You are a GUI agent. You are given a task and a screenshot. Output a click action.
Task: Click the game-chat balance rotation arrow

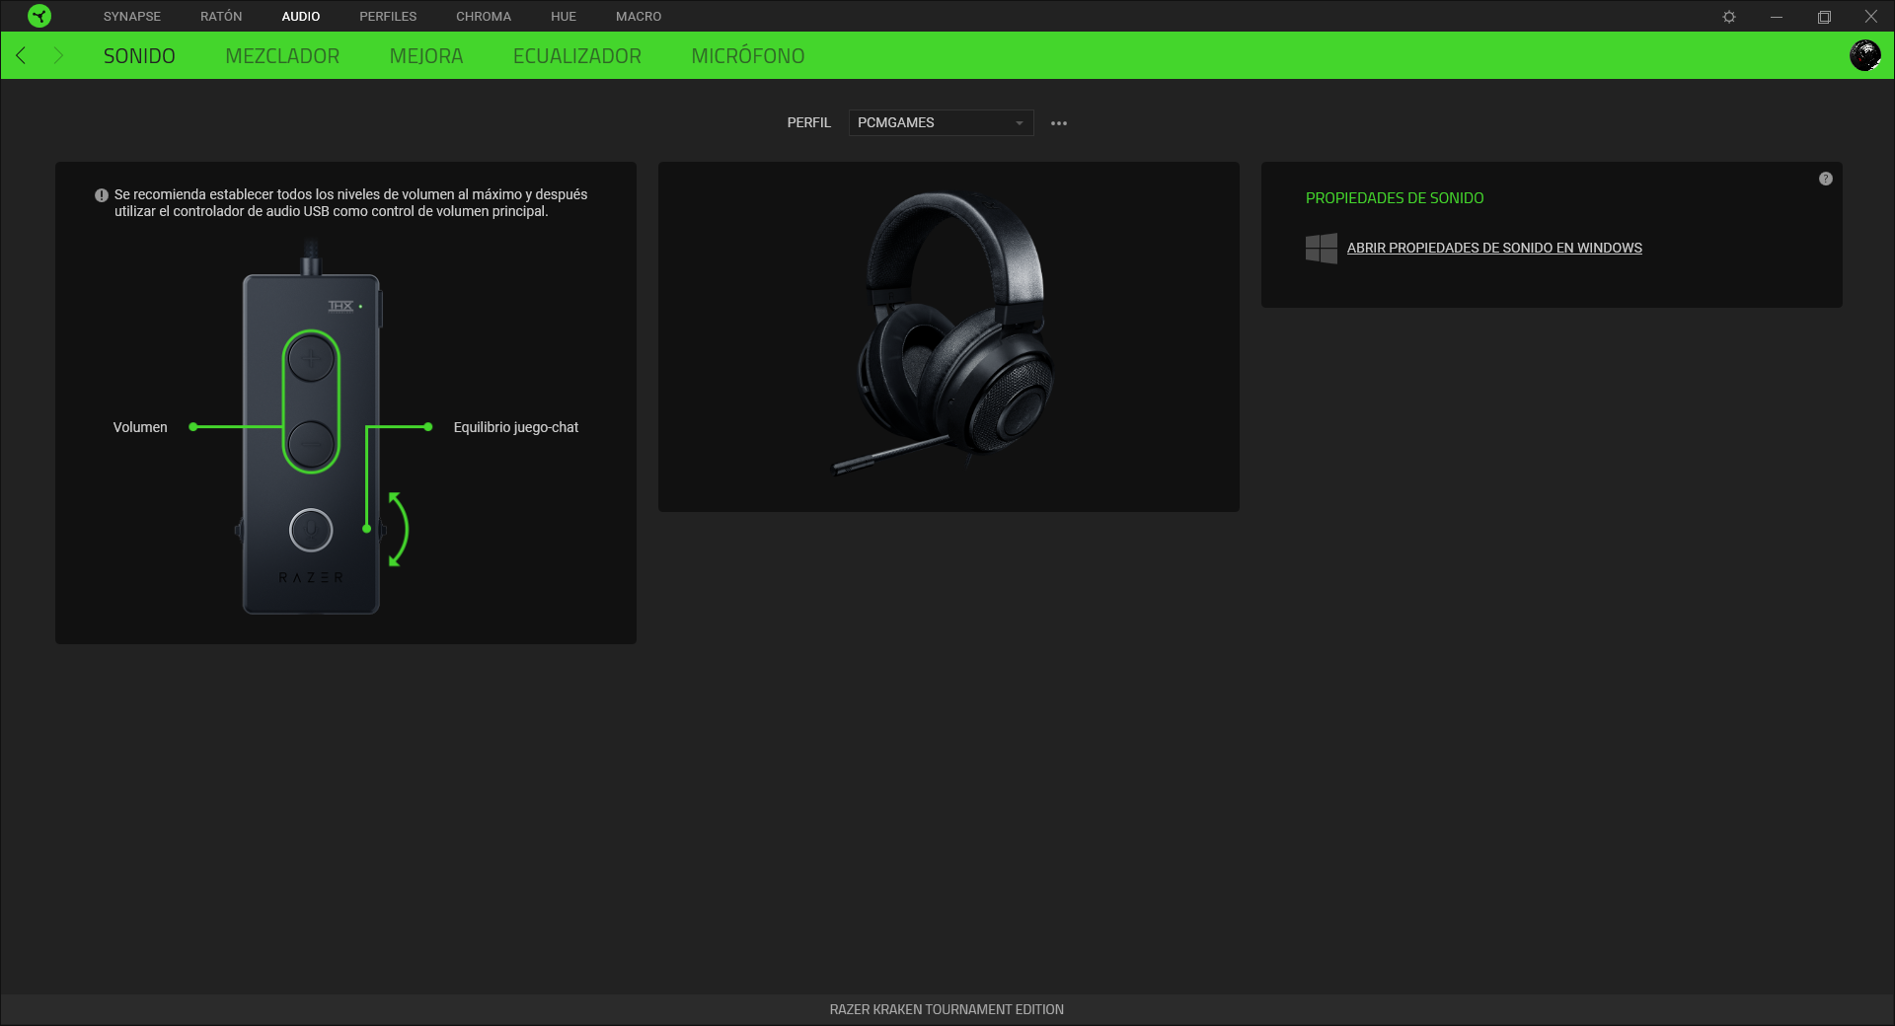pyautogui.click(x=398, y=529)
